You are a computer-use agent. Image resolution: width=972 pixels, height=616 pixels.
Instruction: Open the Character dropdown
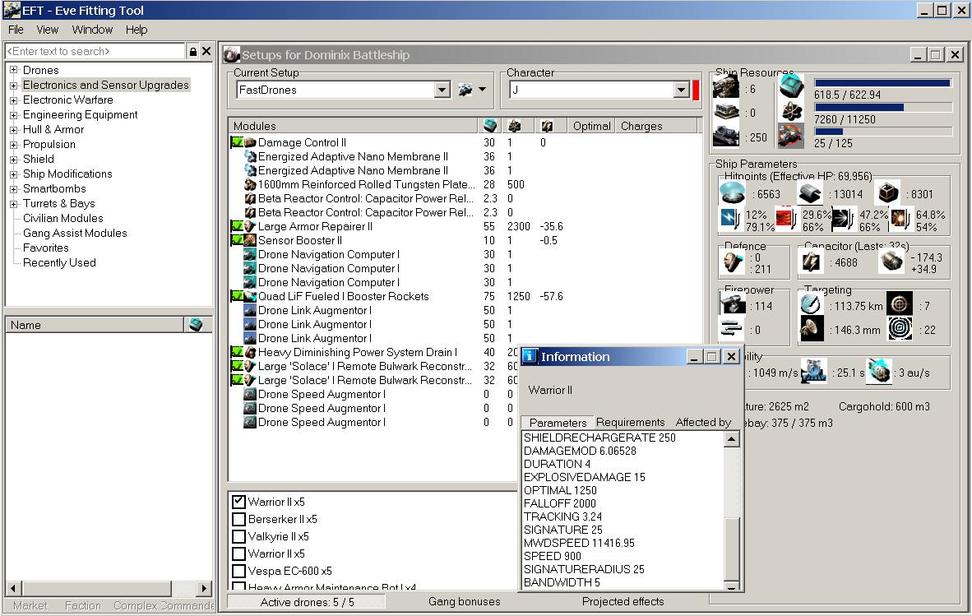point(681,90)
